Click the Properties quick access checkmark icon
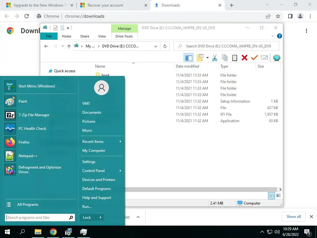317x238 pixels. (55, 28)
